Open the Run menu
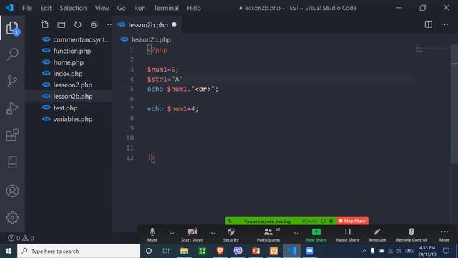 click(x=140, y=8)
